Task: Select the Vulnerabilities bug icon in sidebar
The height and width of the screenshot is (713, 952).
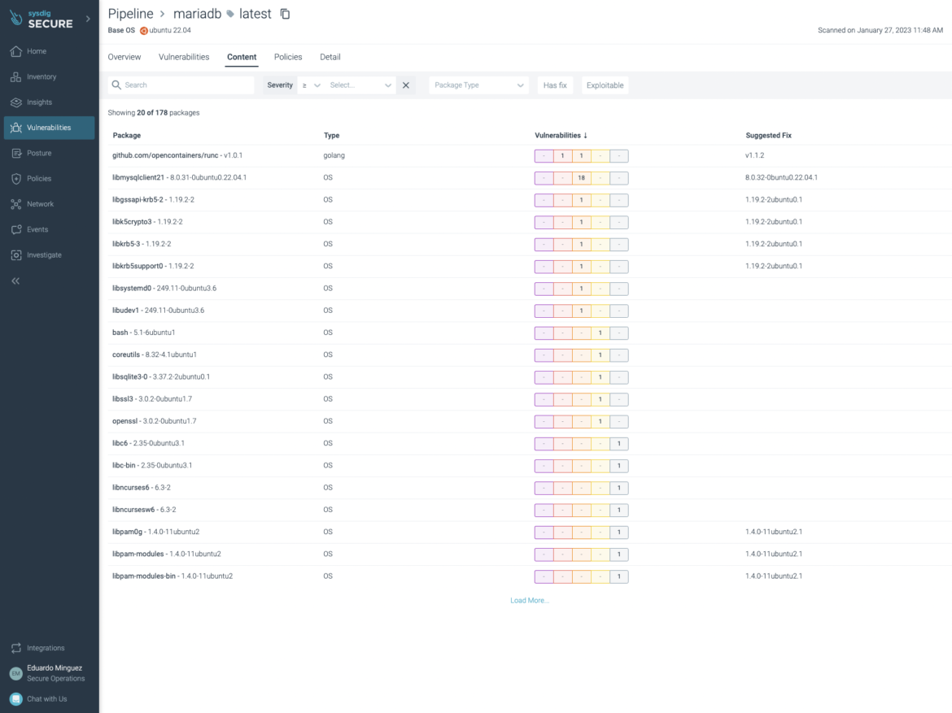Action: pos(16,128)
